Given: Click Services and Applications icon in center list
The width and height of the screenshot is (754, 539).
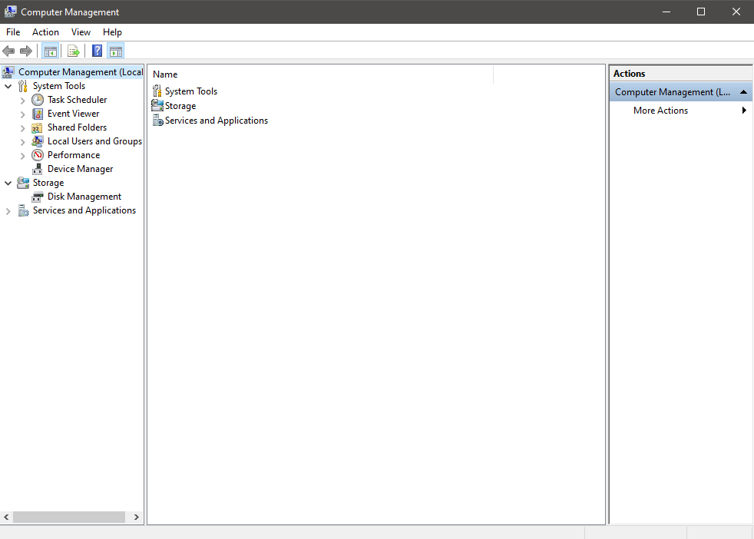Looking at the screenshot, I should pyautogui.click(x=157, y=121).
